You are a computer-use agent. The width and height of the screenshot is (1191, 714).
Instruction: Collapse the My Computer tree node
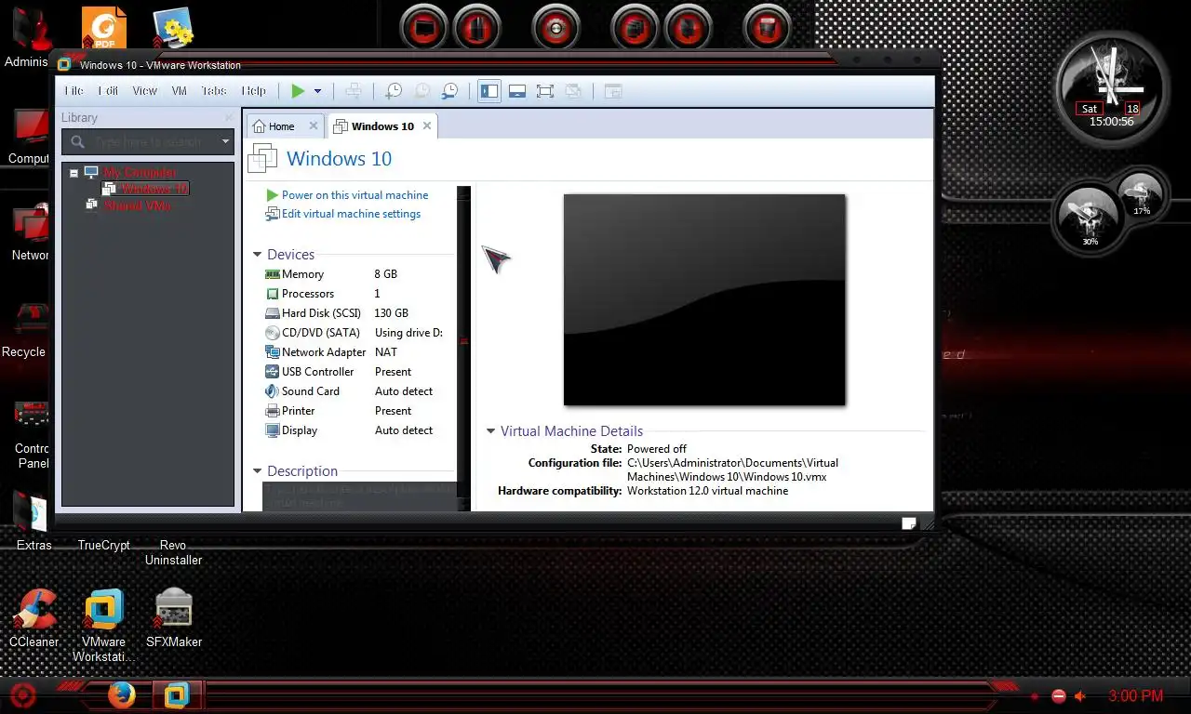(74, 173)
